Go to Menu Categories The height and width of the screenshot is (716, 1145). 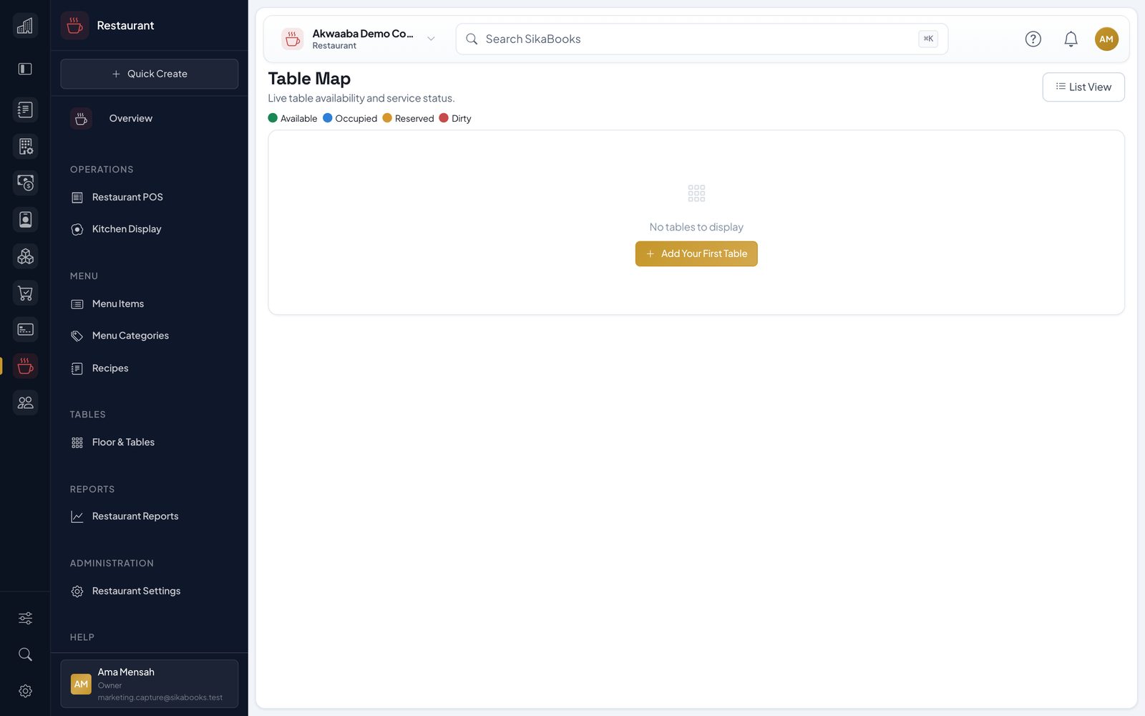click(x=150, y=336)
